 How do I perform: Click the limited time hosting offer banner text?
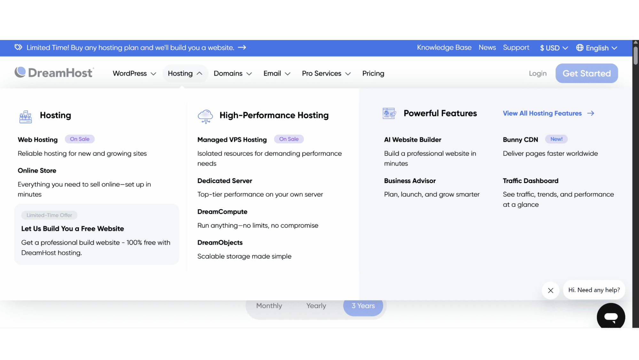coord(130,47)
